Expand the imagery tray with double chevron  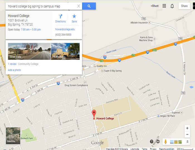click(x=187, y=142)
